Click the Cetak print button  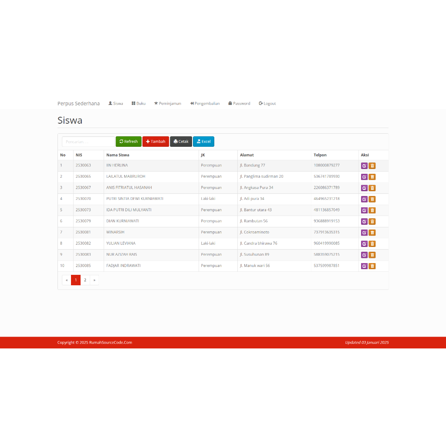181,142
